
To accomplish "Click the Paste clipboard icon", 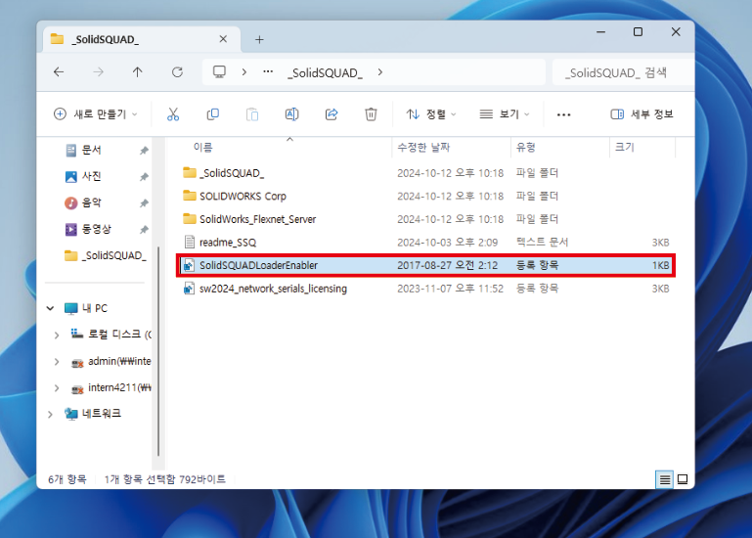I will click(x=252, y=114).
